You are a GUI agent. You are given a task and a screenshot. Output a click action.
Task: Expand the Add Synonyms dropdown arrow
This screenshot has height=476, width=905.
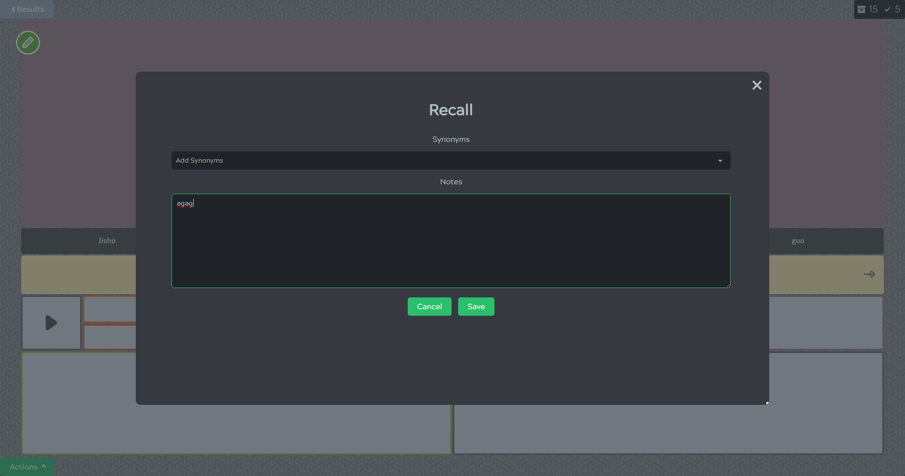(720, 161)
